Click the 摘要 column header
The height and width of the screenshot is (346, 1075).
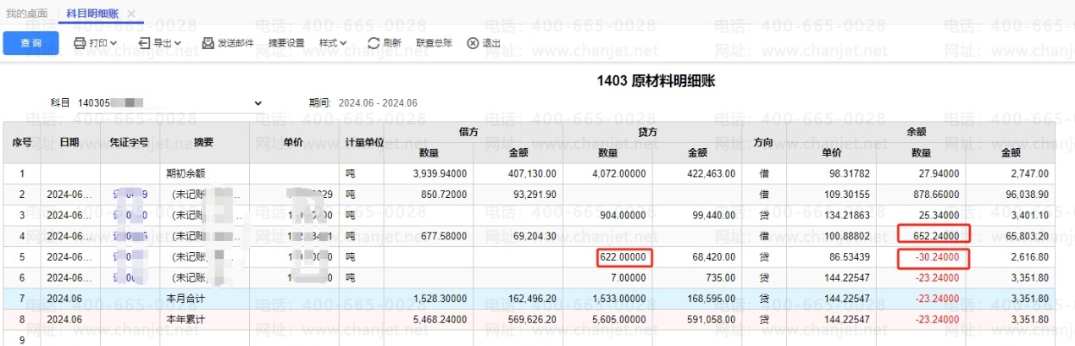203,142
